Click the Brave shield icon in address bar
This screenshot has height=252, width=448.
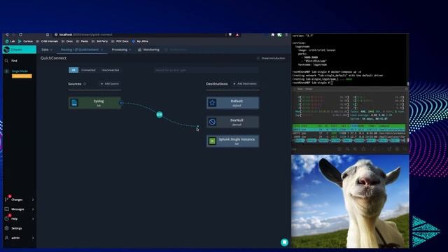coord(230,34)
